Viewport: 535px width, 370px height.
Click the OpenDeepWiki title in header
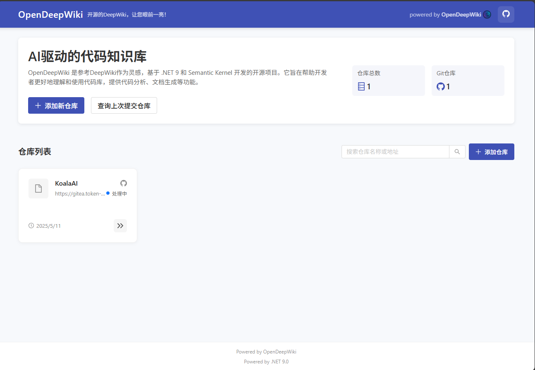(50, 14)
